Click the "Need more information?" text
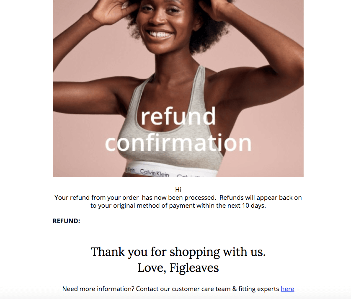Image resolution: width=351 pixels, height=299 pixels. point(98,289)
